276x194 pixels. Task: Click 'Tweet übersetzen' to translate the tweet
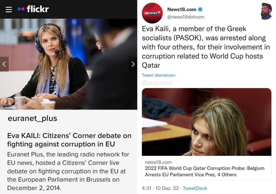pyautogui.click(x=159, y=75)
